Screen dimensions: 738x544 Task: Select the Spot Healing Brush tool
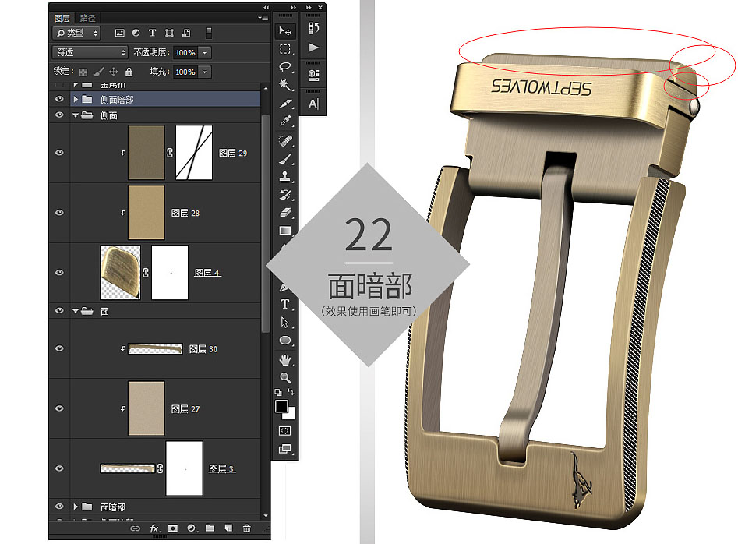pyautogui.click(x=285, y=140)
